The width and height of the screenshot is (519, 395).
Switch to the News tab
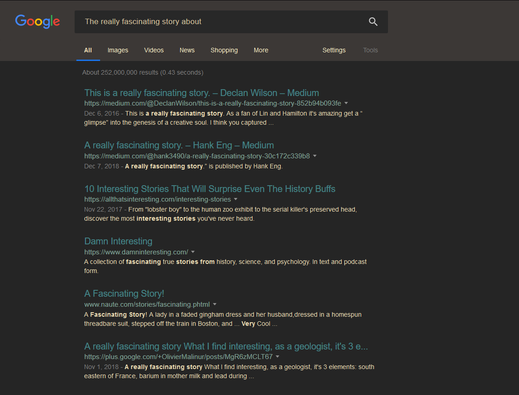click(187, 50)
